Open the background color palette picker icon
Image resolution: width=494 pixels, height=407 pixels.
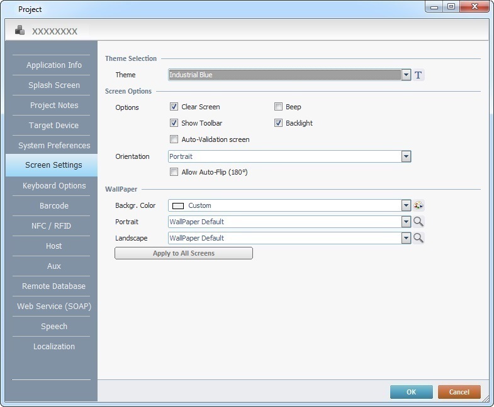tap(418, 205)
